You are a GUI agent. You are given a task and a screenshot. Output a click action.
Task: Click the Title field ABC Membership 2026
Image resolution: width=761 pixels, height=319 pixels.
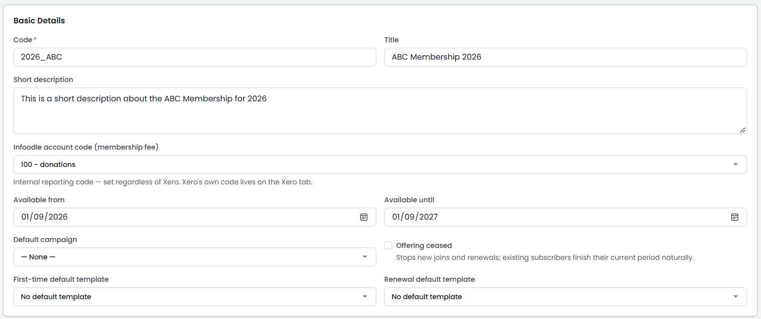(565, 57)
